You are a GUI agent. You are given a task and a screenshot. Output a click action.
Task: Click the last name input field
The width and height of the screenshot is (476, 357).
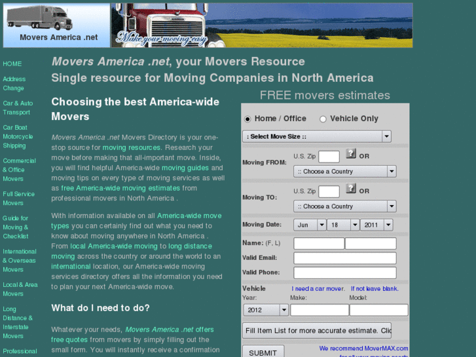click(x=371, y=244)
